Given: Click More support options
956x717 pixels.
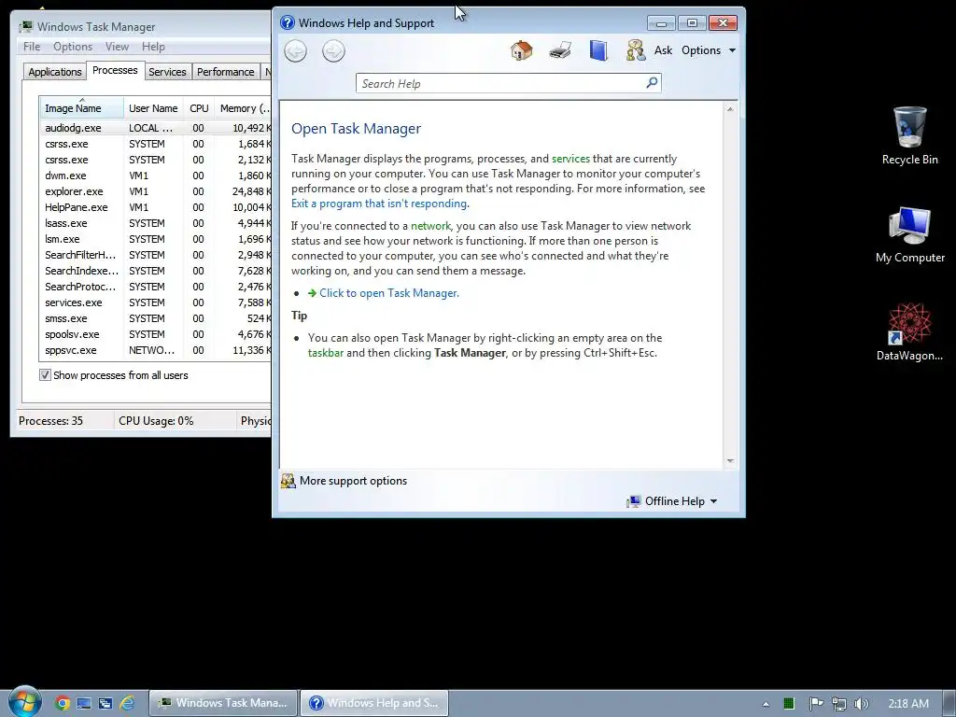Looking at the screenshot, I should click(353, 481).
